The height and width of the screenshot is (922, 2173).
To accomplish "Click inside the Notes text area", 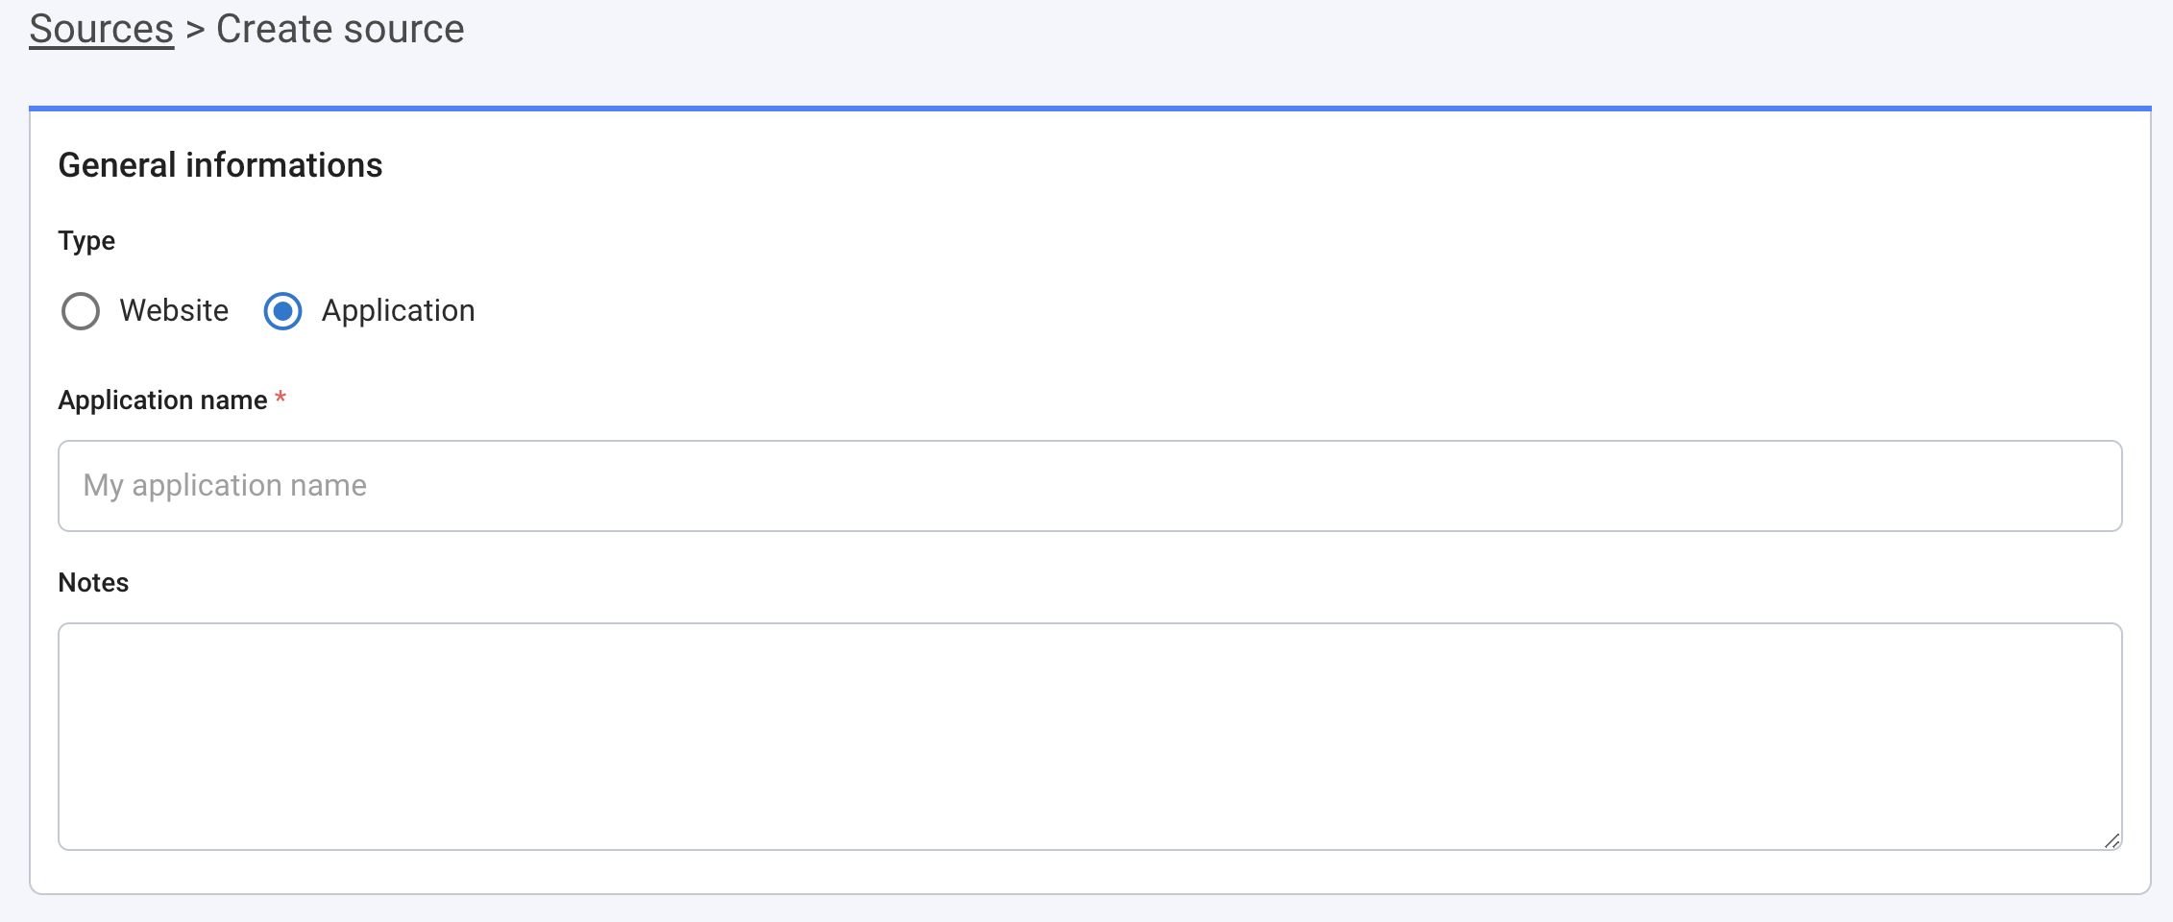I will [x=1089, y=736].
